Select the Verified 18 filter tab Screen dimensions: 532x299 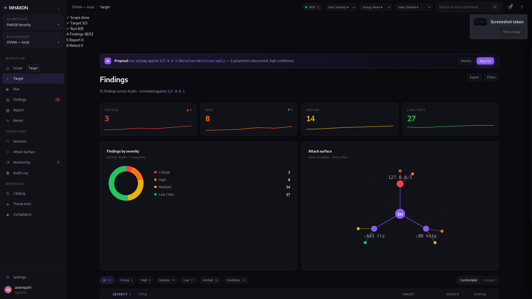(x=210, y=280)
